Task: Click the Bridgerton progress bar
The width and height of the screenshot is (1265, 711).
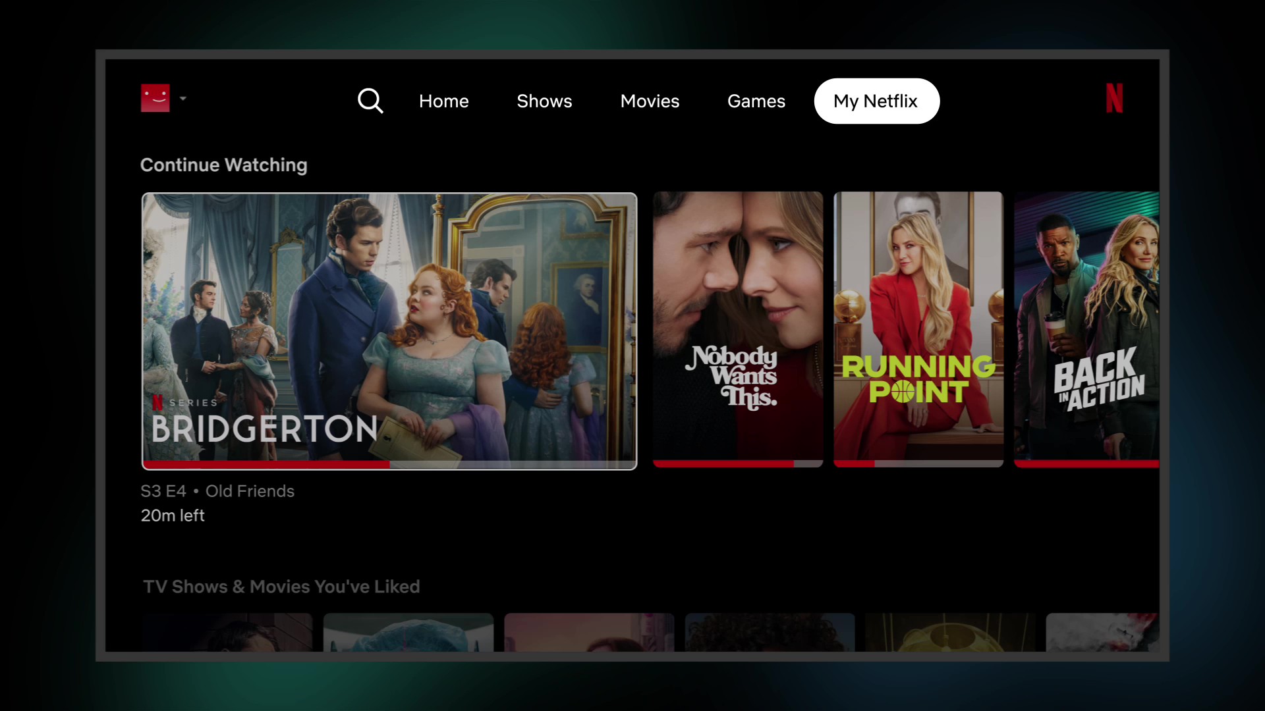Action: 389,465
